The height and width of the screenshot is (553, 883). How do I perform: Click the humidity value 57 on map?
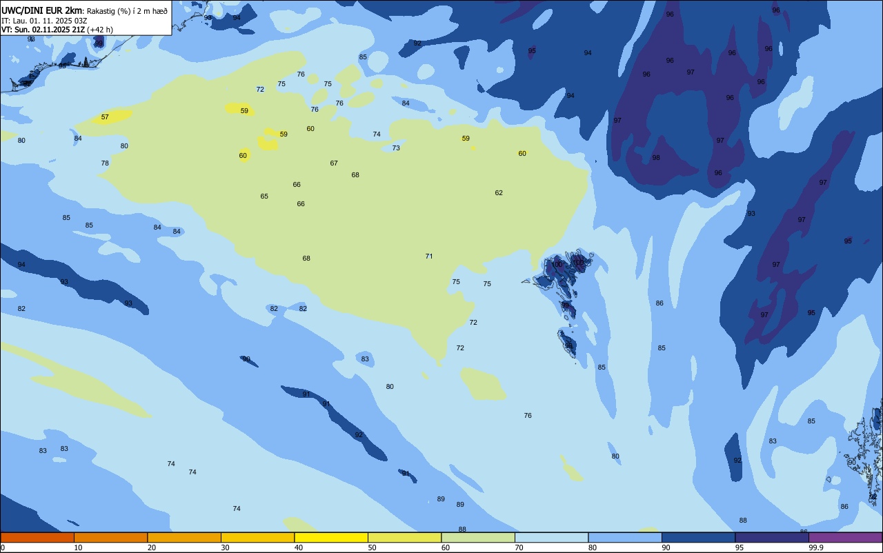click(105, 117)
